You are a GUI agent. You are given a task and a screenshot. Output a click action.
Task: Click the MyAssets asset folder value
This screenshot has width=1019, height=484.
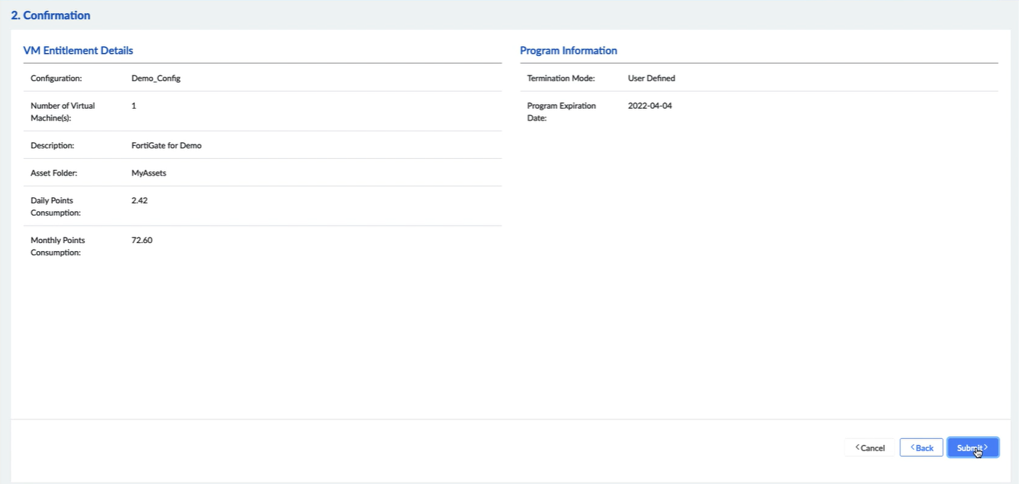click(149, 173)
